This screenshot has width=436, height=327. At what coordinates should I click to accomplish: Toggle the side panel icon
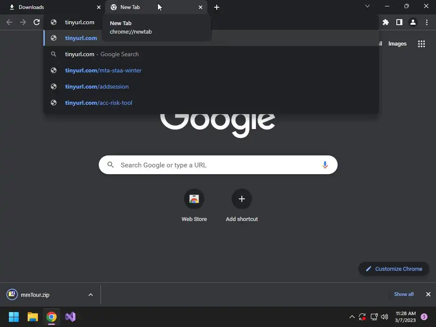pyautogui.click(x=399, y=22)
